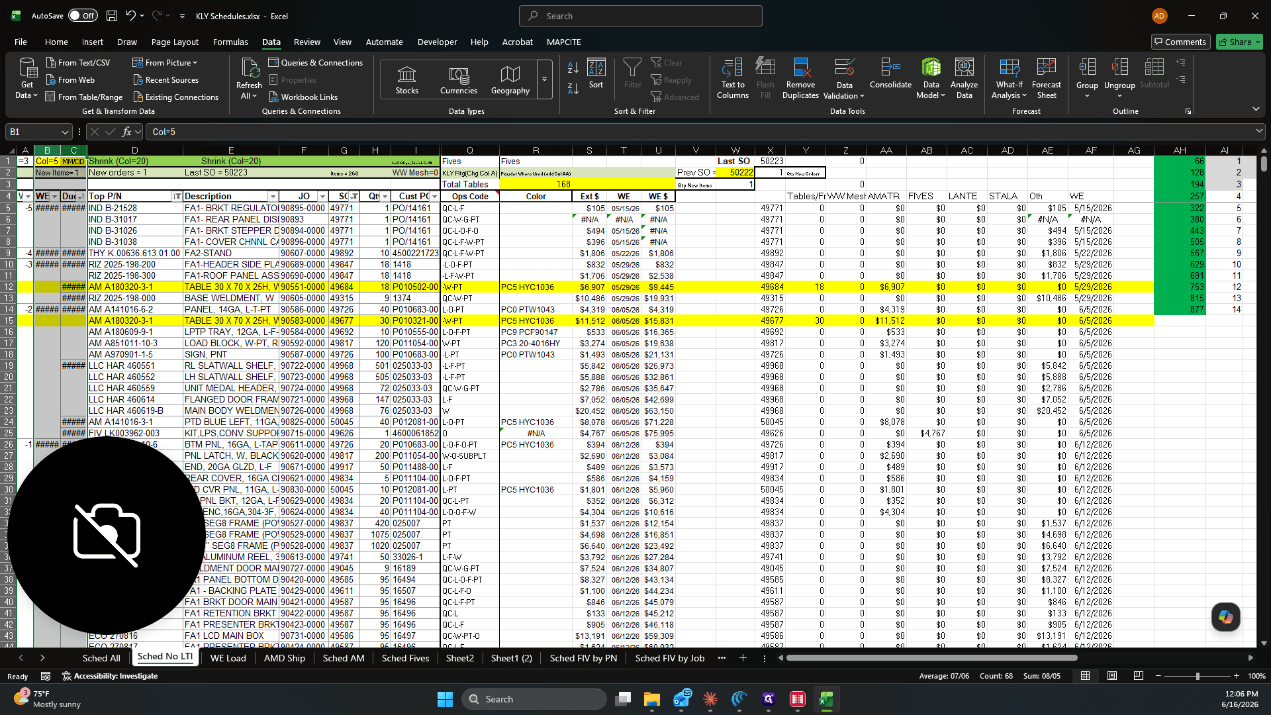This screenshot has height=715, width=1271.
Task: Click Forecast Sheet icon
Action: (1046, 78)
